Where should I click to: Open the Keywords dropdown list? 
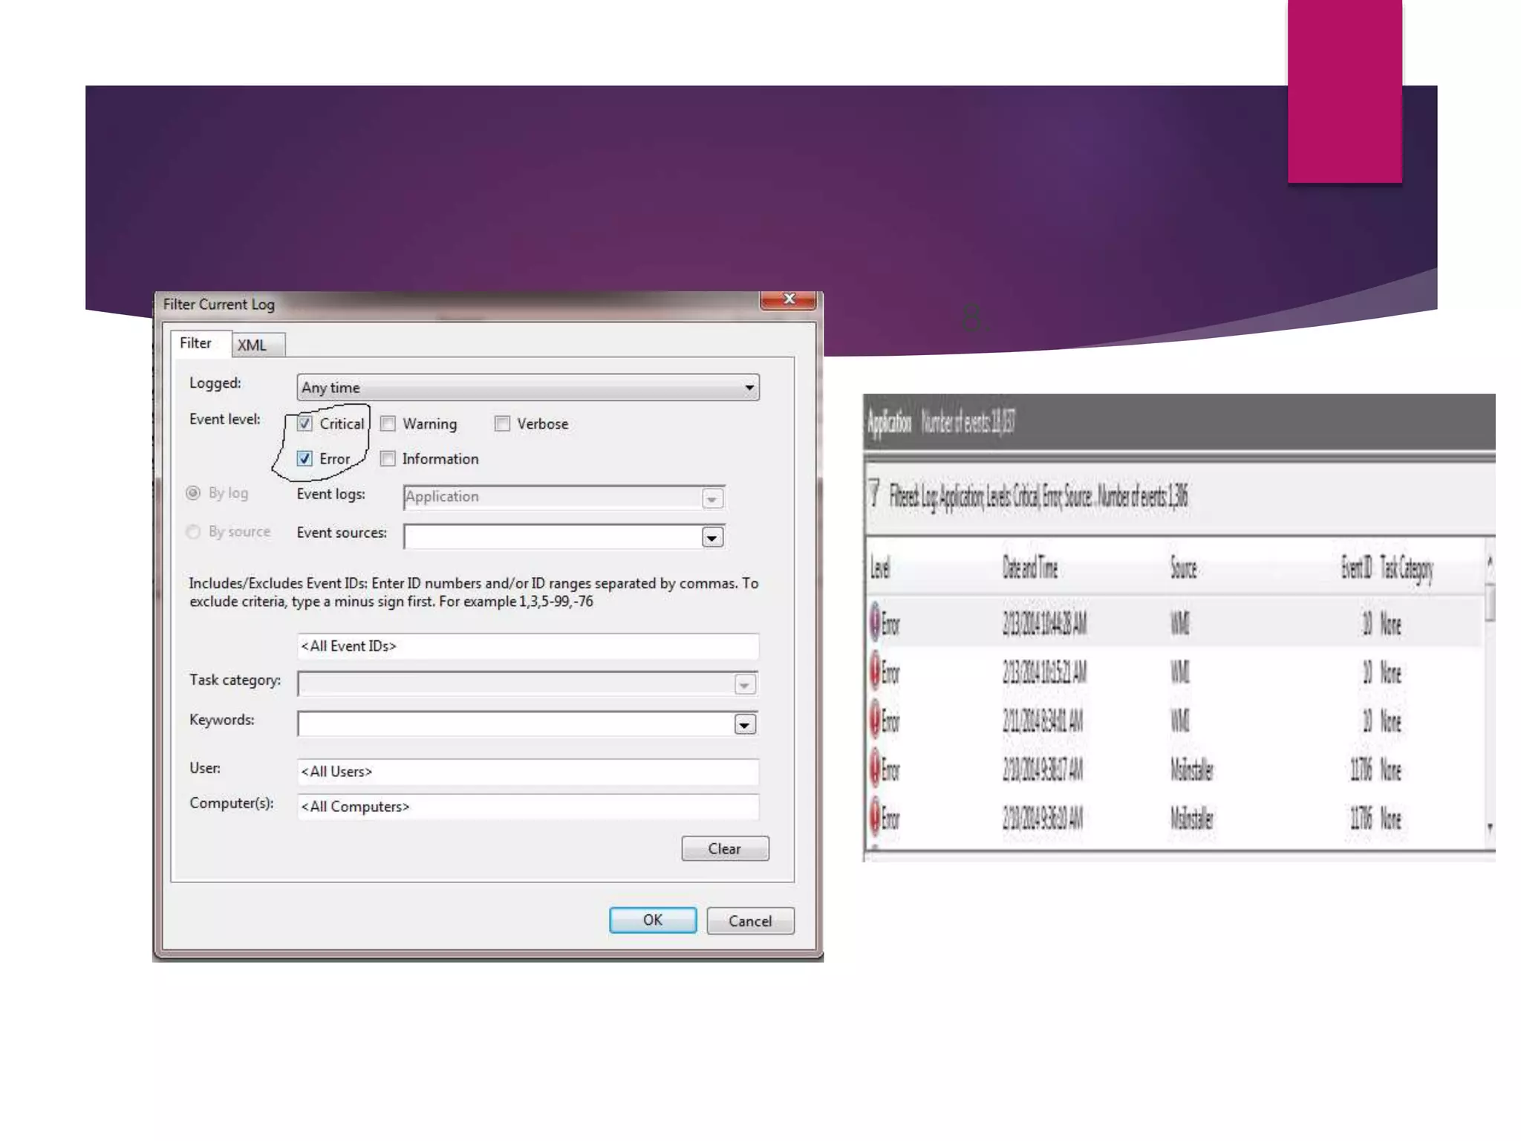point(744,724)
